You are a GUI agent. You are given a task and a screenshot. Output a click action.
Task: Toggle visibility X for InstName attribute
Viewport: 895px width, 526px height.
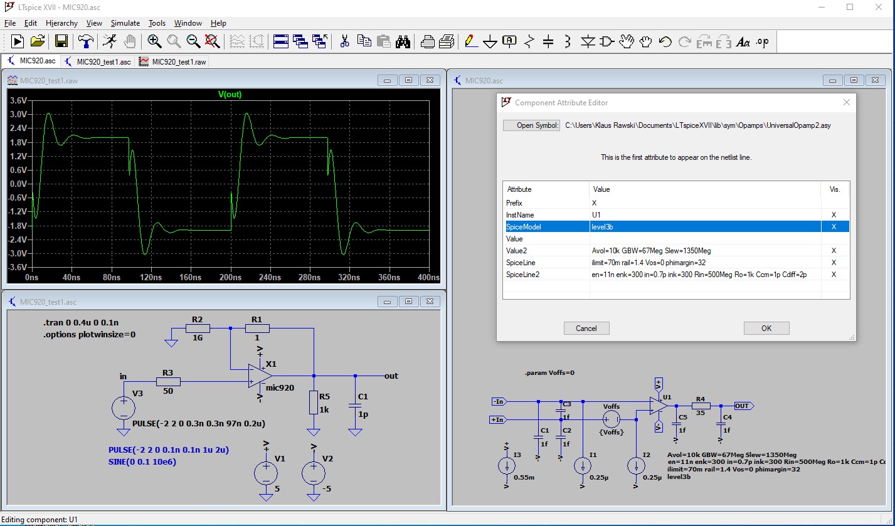(834, 215)
